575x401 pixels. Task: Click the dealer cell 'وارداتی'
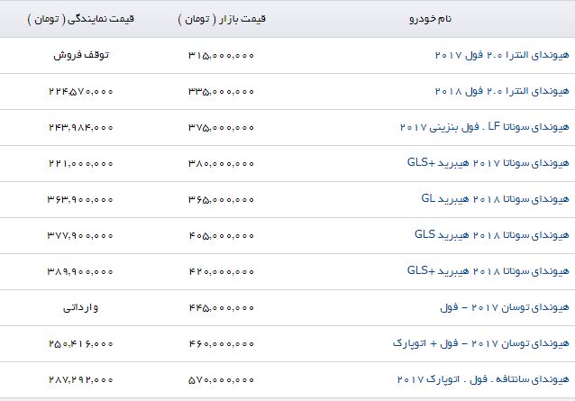pos(81,307)
